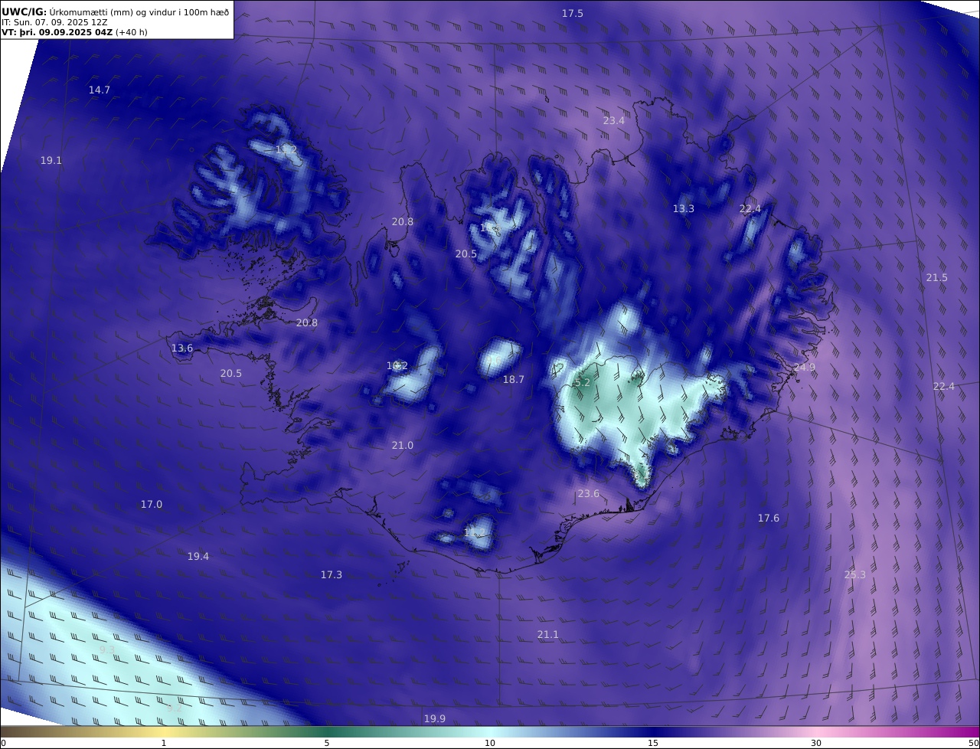Screen dimensions: 980x749
Task: Click the 20.5 value just below 13.6
Action: pyautogui.click(x=231, y=373)
